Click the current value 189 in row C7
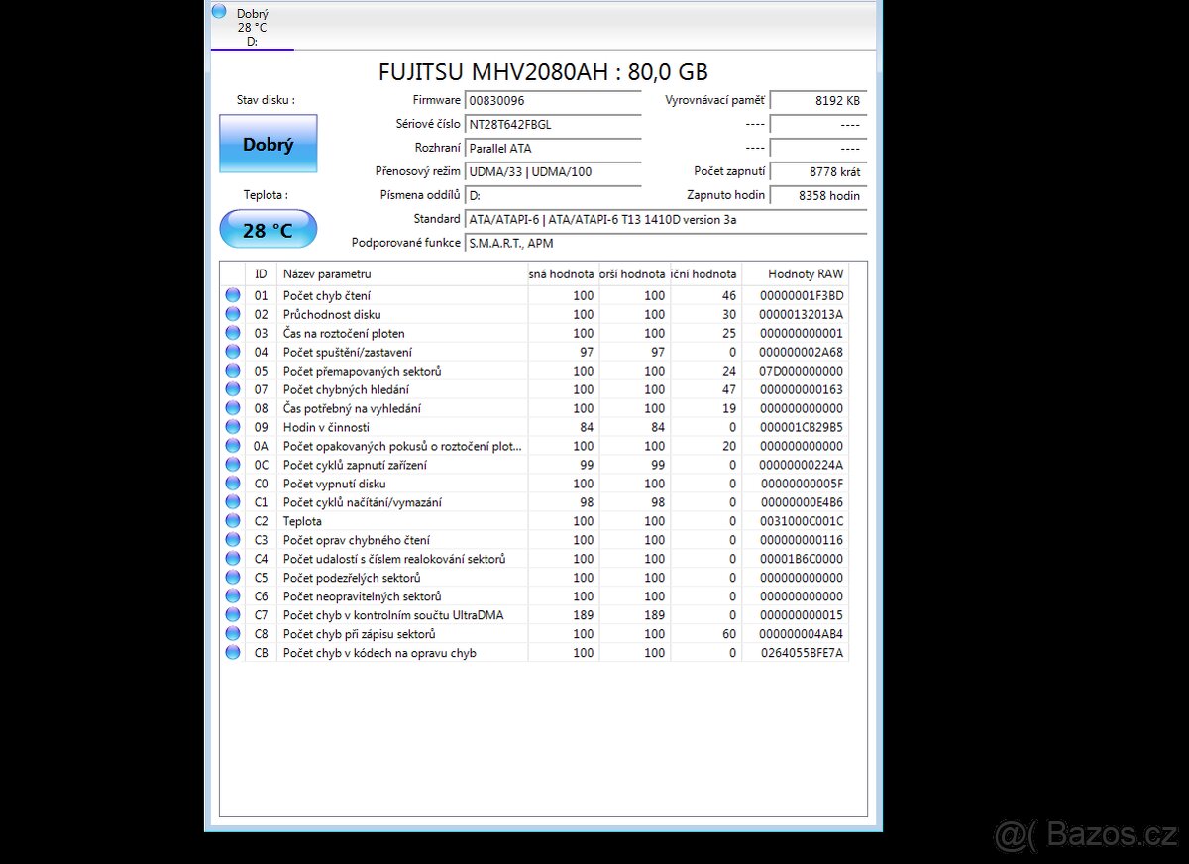 coord(584,616)
